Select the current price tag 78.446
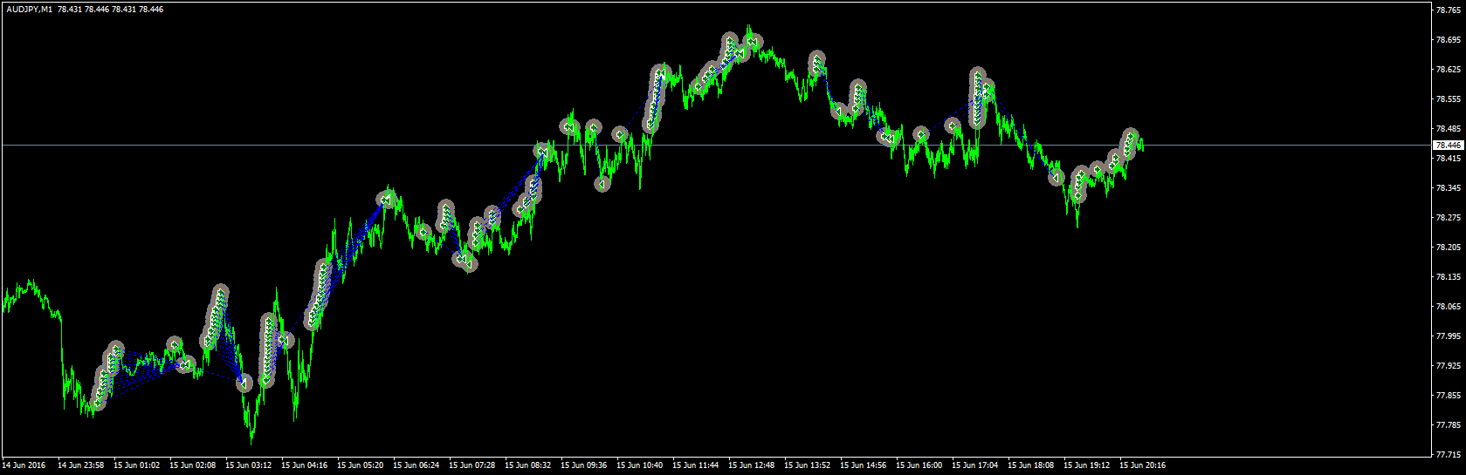The image size is (1466, 475). (x=1449, y=145)
